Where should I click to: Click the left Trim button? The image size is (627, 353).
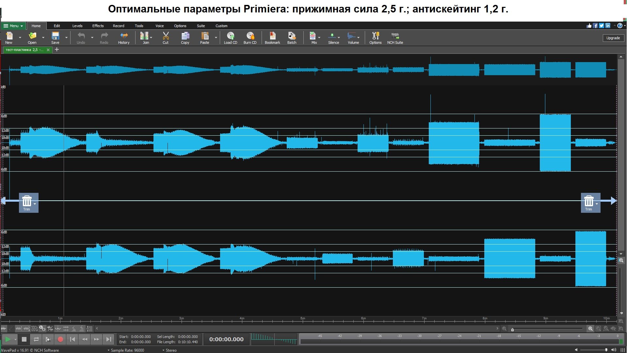(27, 203)
